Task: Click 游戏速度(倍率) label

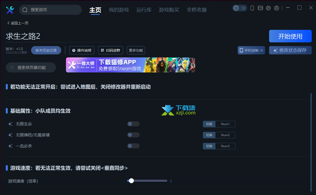Action: (23, 181)
